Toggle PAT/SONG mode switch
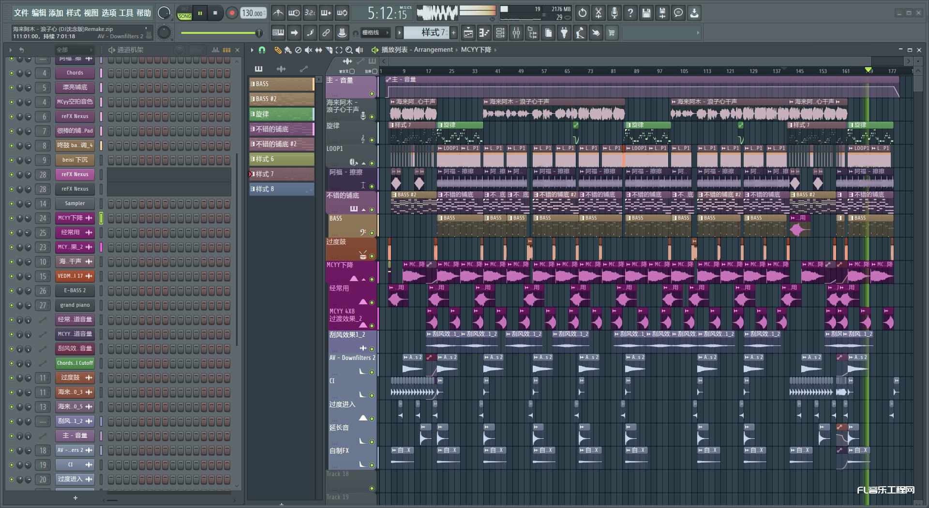The height and width of the screenshot is (508, 929). pos(184,13)
